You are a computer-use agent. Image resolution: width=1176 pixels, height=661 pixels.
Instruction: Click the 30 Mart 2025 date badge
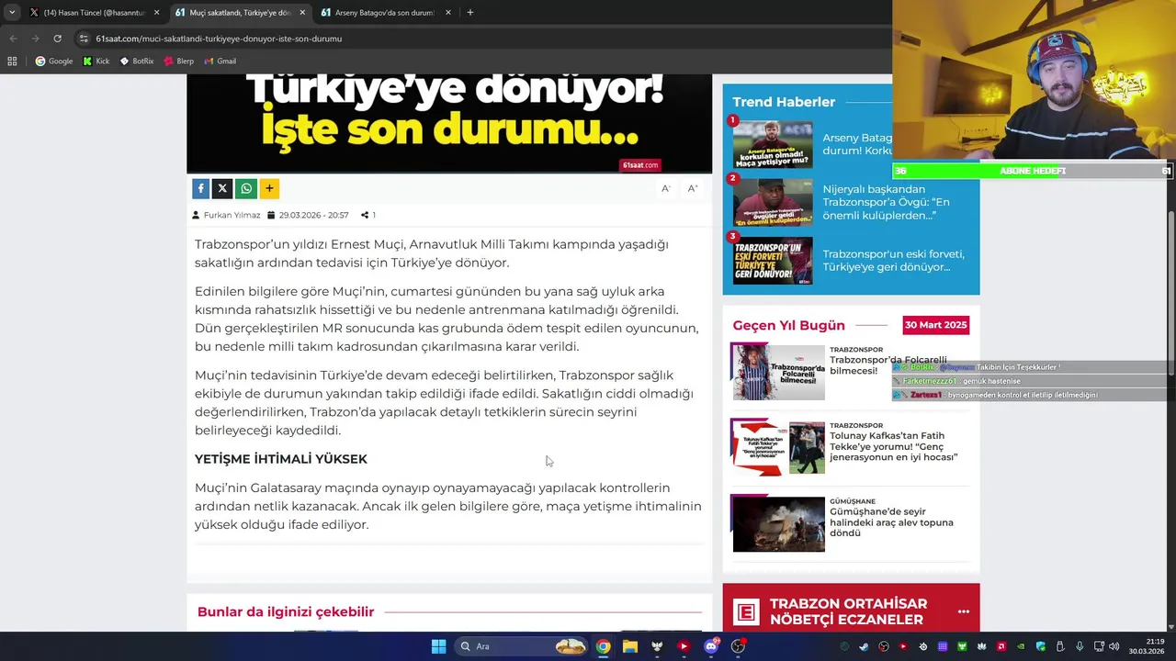point(936,325)
